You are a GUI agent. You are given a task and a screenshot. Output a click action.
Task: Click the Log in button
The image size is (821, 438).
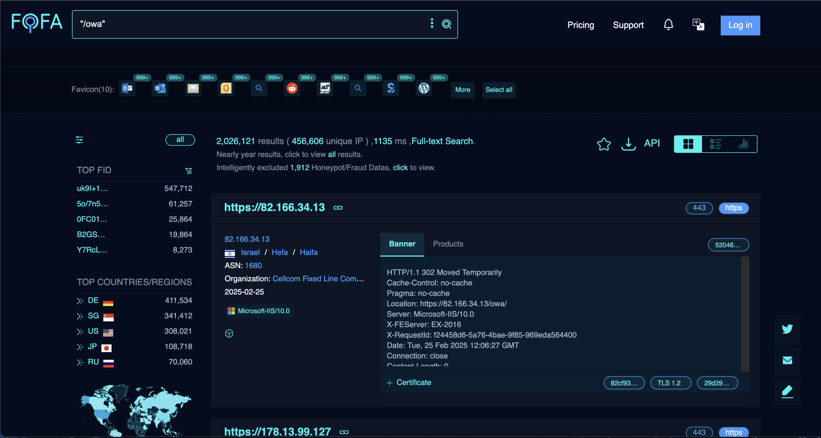tap(740, 25)
